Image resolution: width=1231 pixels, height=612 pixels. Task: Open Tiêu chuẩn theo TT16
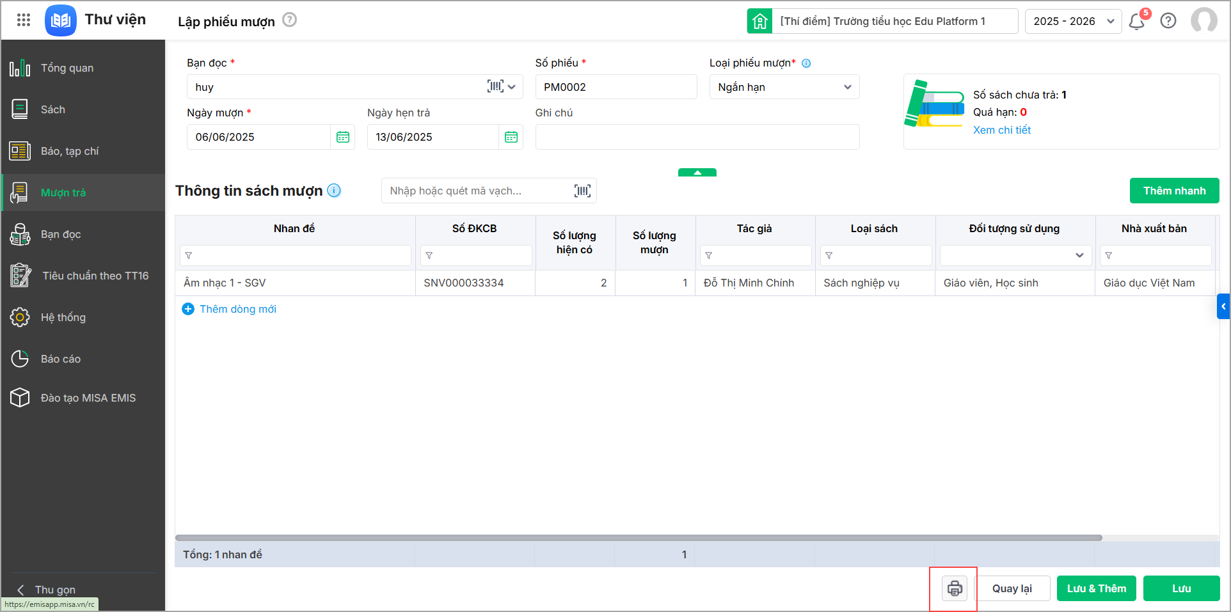coord(83,276)
